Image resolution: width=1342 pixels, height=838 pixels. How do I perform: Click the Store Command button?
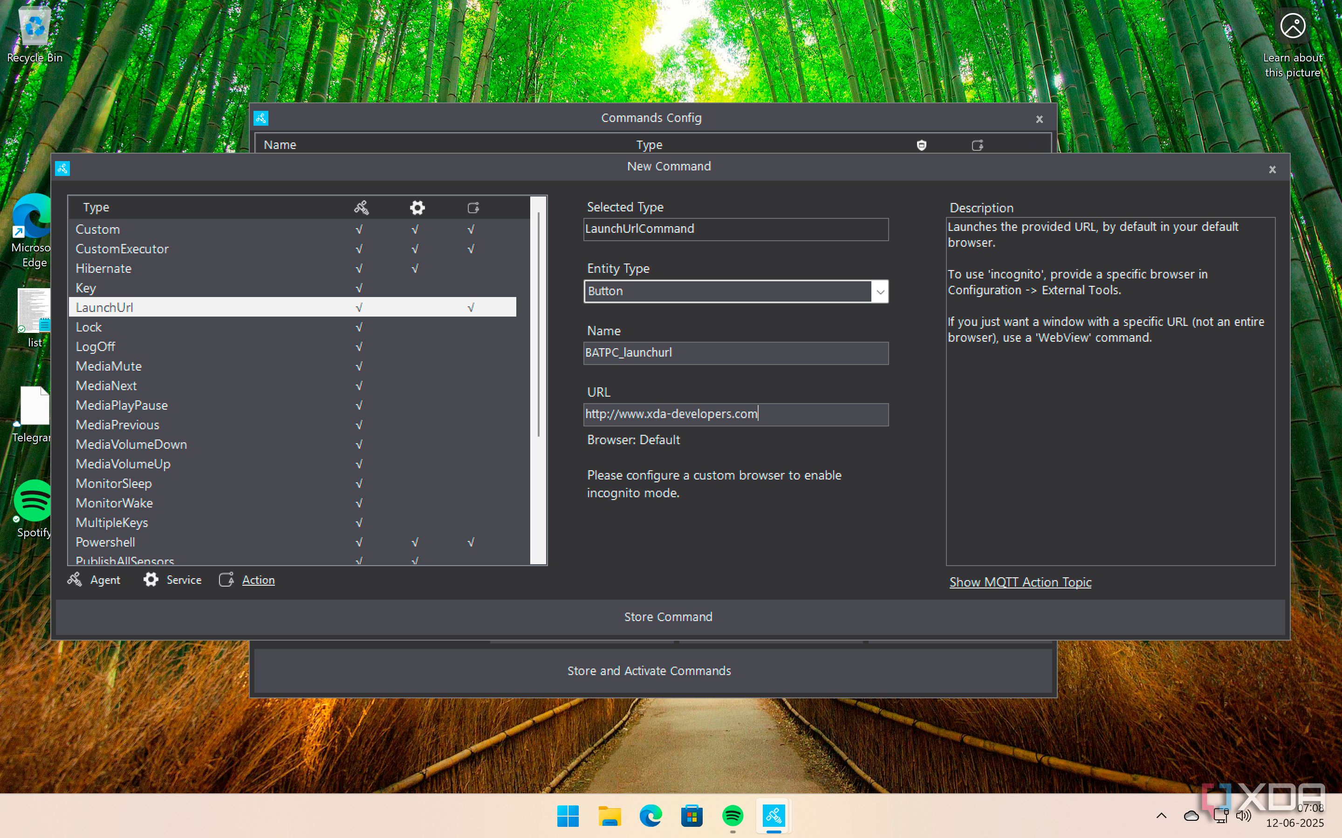[670, 617]
